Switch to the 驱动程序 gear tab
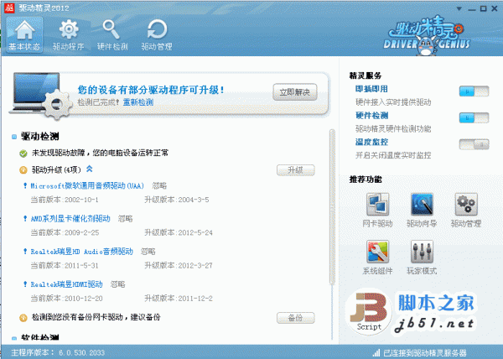The width and height of the screenshot is (503, 359). tap(69, 35)
